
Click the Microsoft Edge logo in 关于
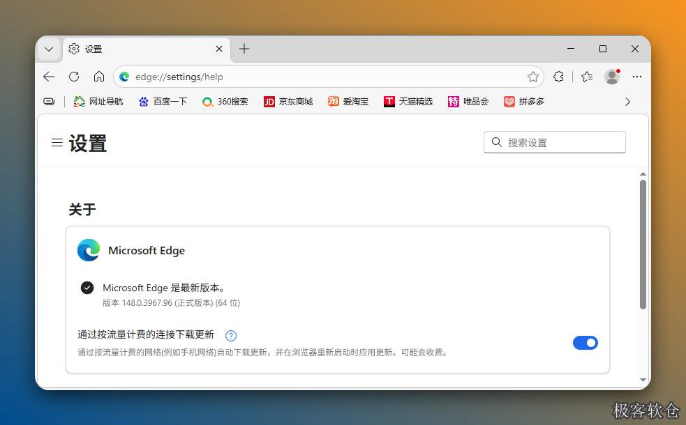[x=89, y=250]
